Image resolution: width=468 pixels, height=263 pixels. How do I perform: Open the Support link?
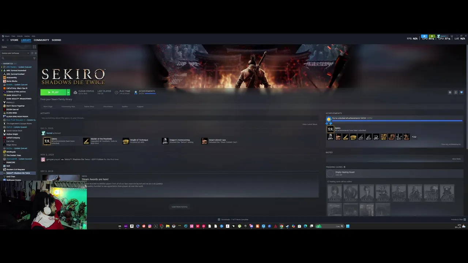140,107
